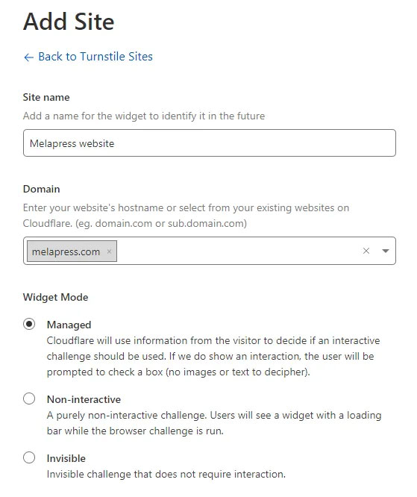Click the Managed mode description text
Viewport: 417px width, 497px height.
pyautogui.click(x=213, y=356)
